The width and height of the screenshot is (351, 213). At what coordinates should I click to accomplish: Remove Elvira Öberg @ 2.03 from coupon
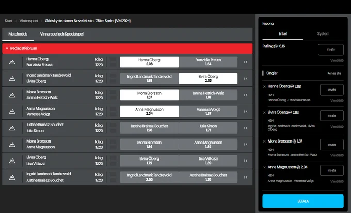[264, 113]
